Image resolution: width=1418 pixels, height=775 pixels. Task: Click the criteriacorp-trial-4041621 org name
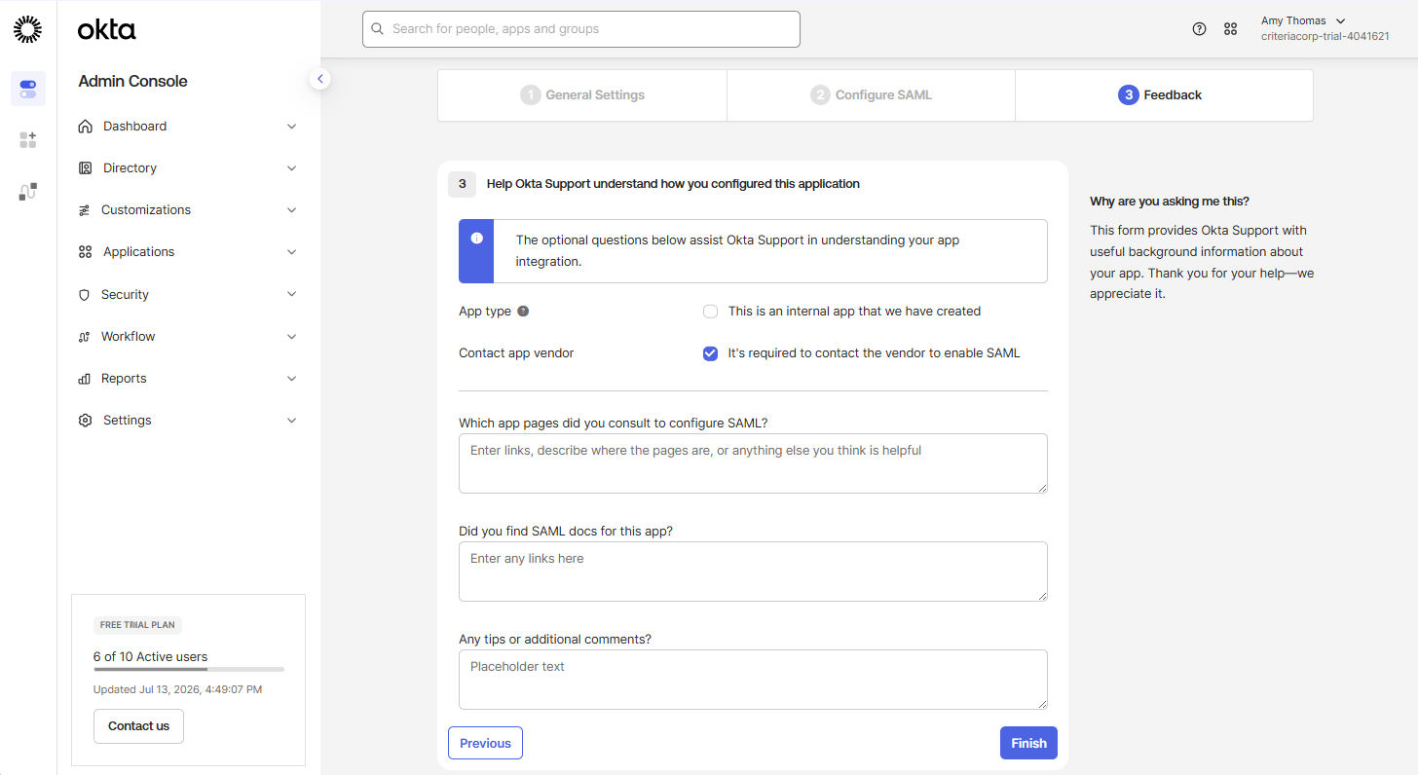[x=1325, y=37]
